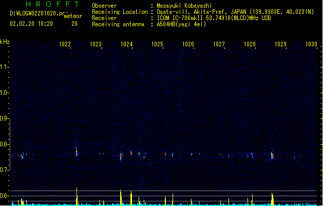The height and width of the screenshot is (206, 323).
Task: Click the date stamp 02.02.20 10:20
Action: tap(31, 24)
